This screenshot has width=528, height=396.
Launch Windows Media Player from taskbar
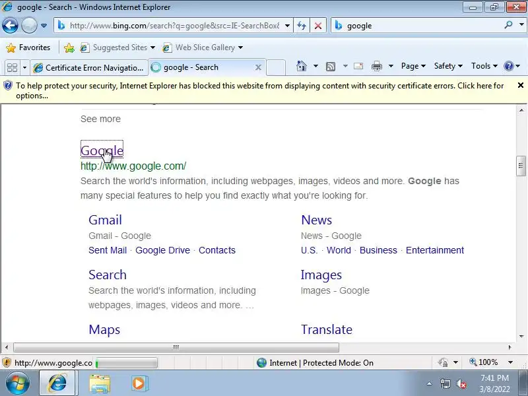[139, 383]
